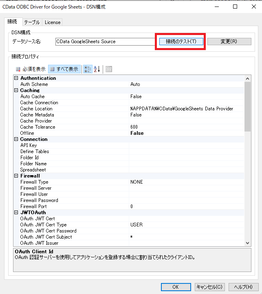Screen dimensions: 262x294
Task: Select the Cache Provider property
Action: 131,121
